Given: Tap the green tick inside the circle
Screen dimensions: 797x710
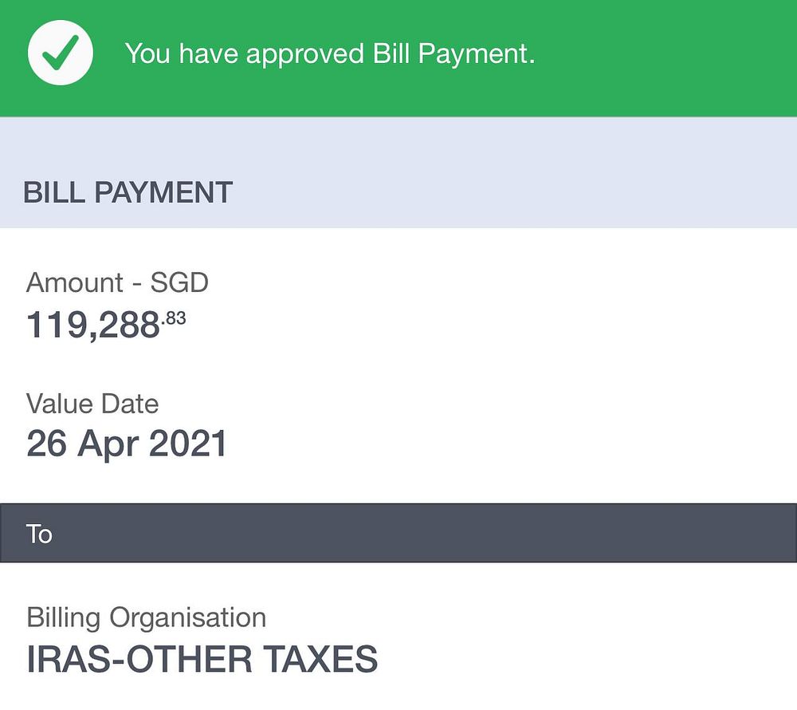Looking at the screenshot, I should [61, 53].
